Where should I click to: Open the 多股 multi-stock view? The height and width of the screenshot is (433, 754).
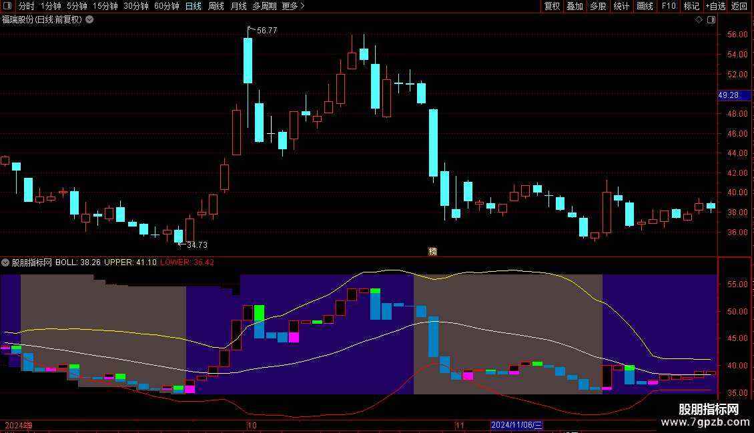(x=599, y=6)
